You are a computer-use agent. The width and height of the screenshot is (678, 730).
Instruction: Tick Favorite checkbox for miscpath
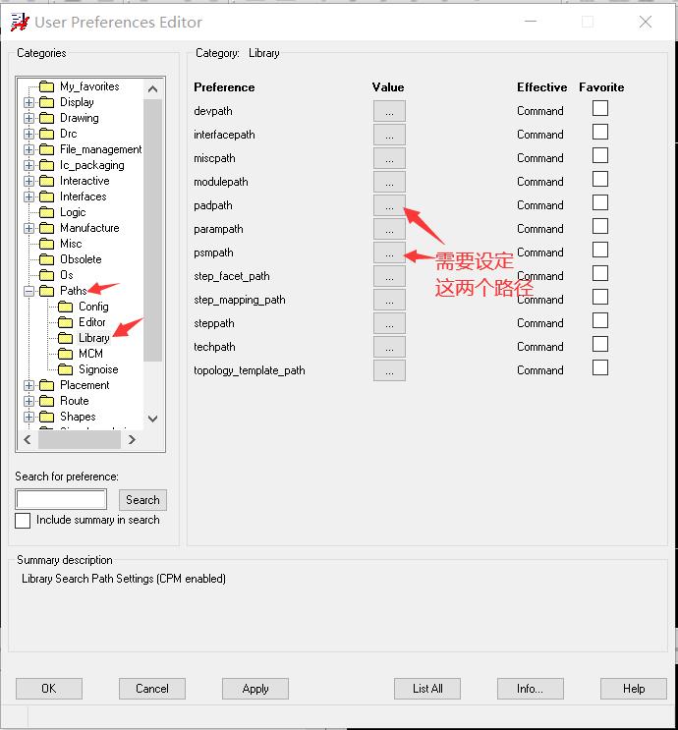pos(600,155)
